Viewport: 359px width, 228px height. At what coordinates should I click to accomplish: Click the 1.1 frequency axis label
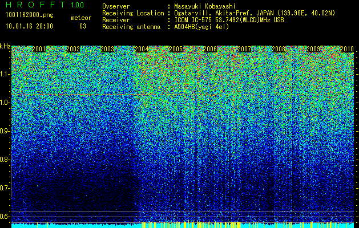coord(5,74)
